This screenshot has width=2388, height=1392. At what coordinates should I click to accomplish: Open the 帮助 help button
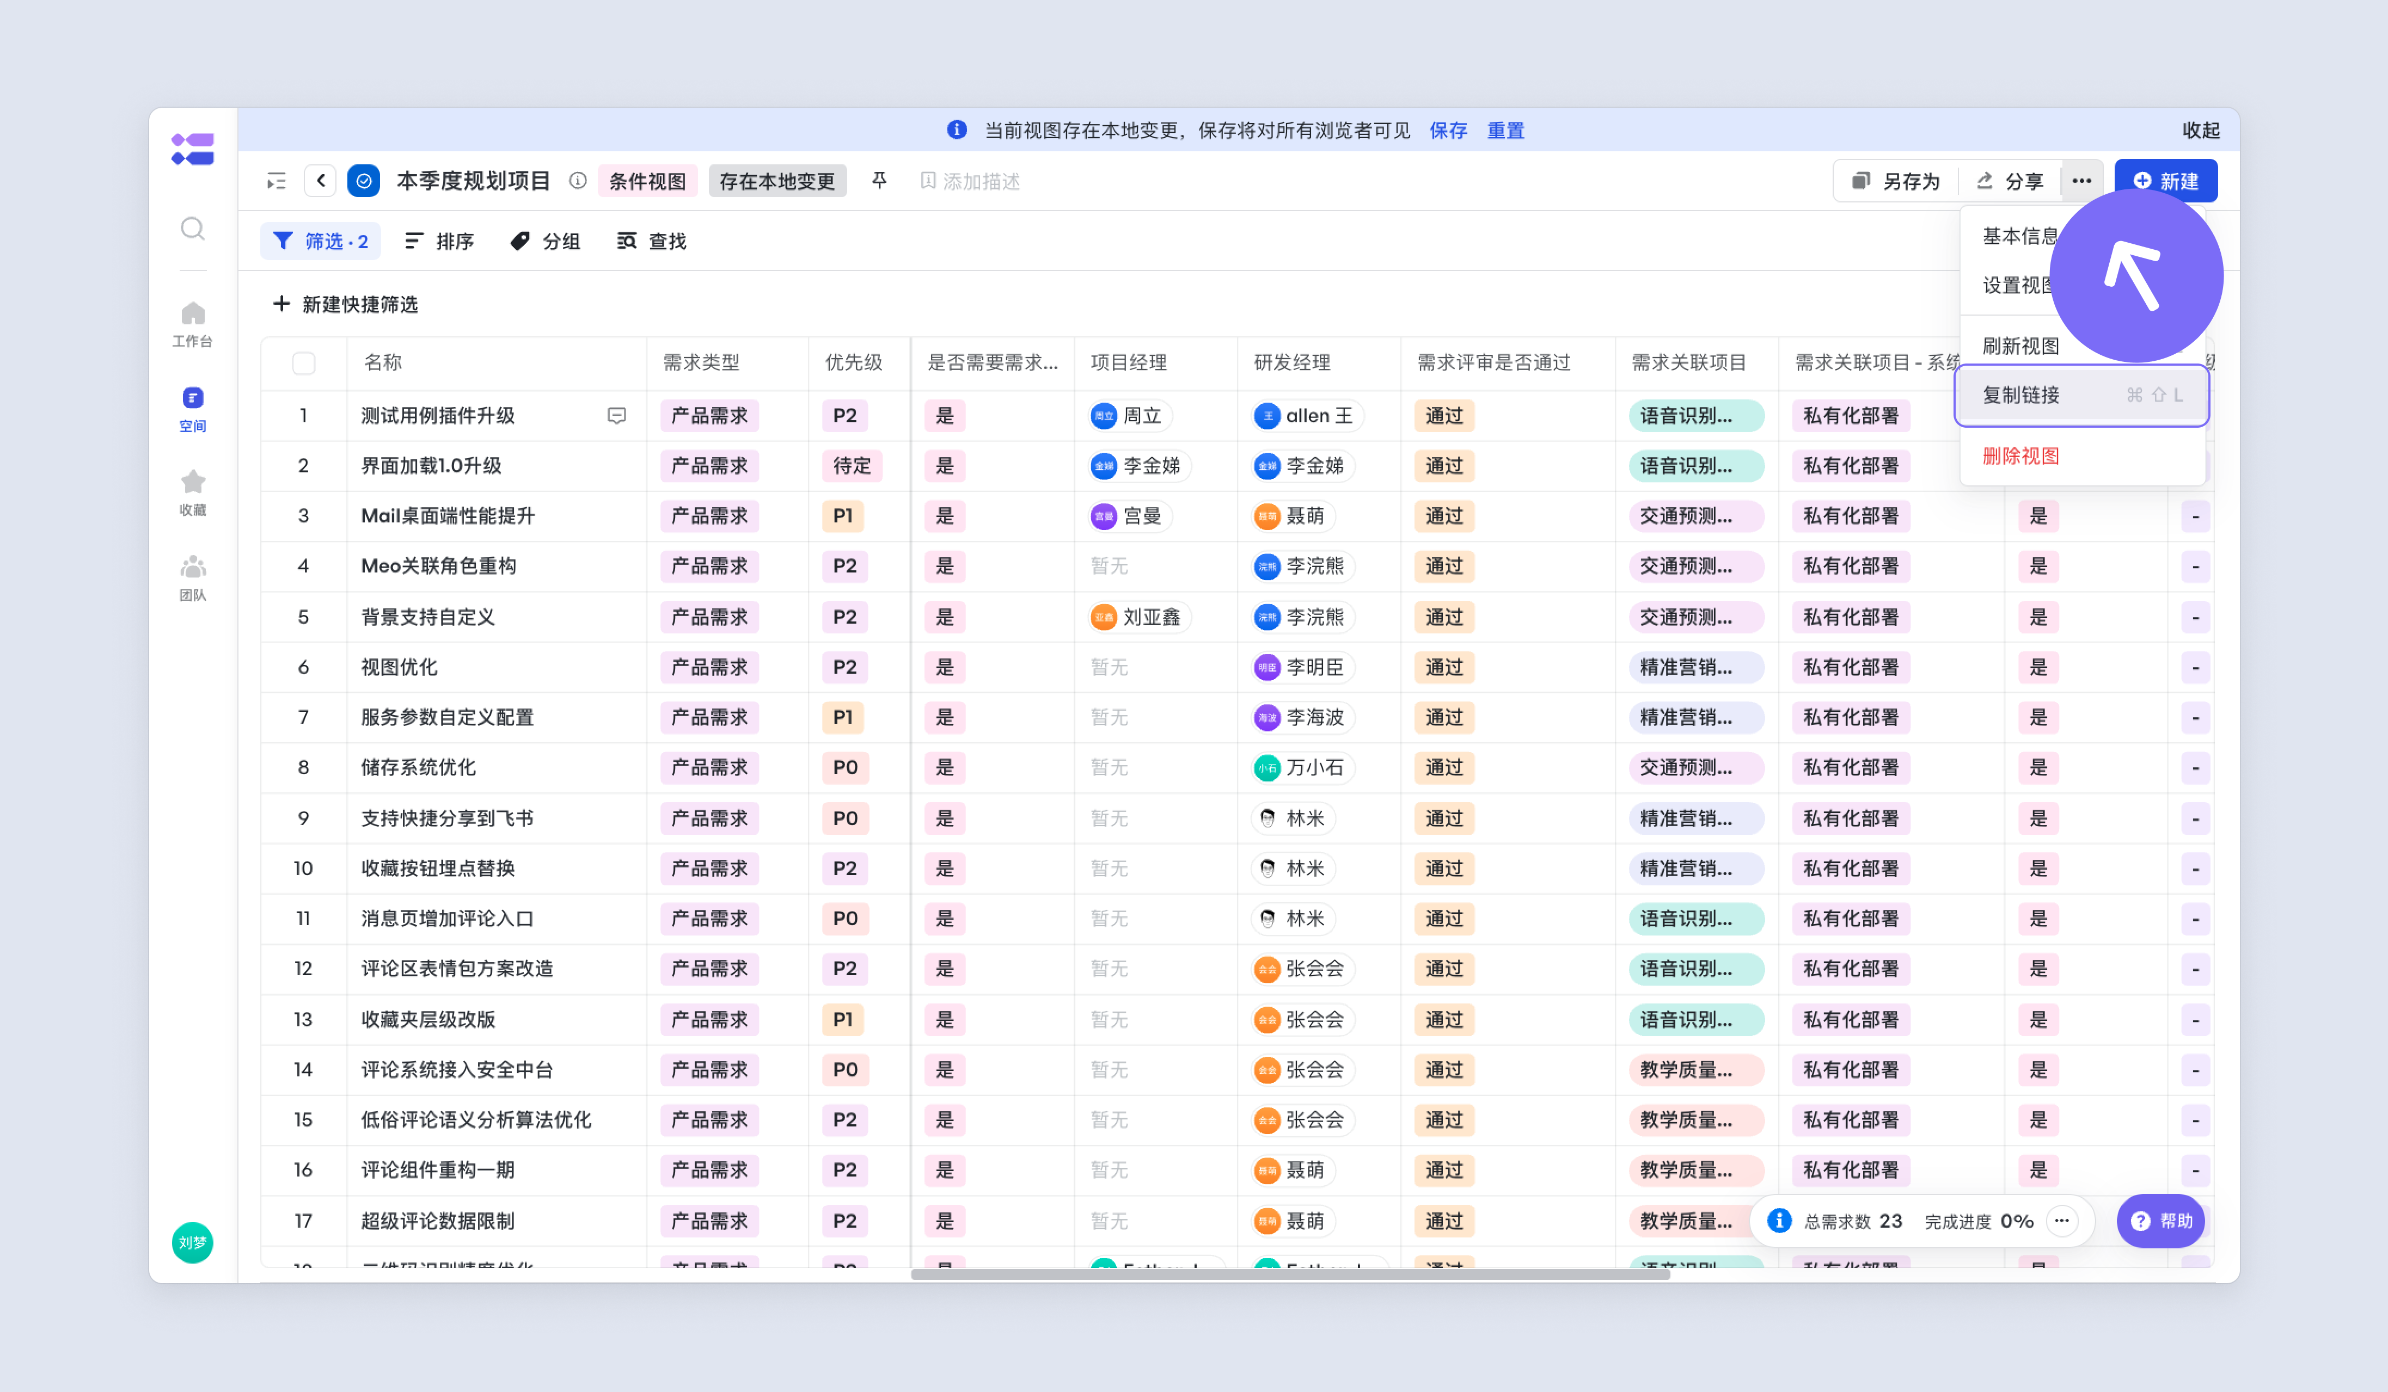pyautogui.click(x=2160, y=1221)
